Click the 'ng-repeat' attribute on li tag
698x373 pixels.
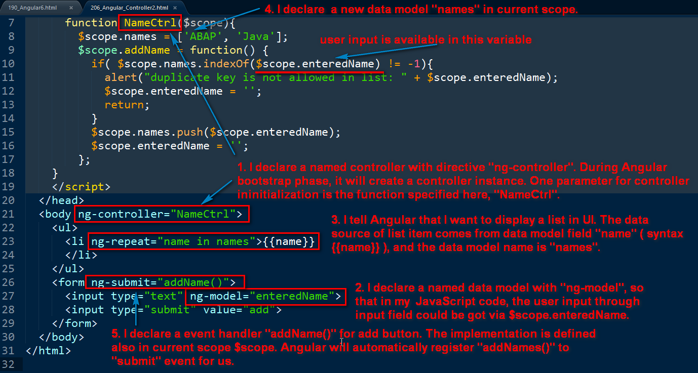pos(121,241)
